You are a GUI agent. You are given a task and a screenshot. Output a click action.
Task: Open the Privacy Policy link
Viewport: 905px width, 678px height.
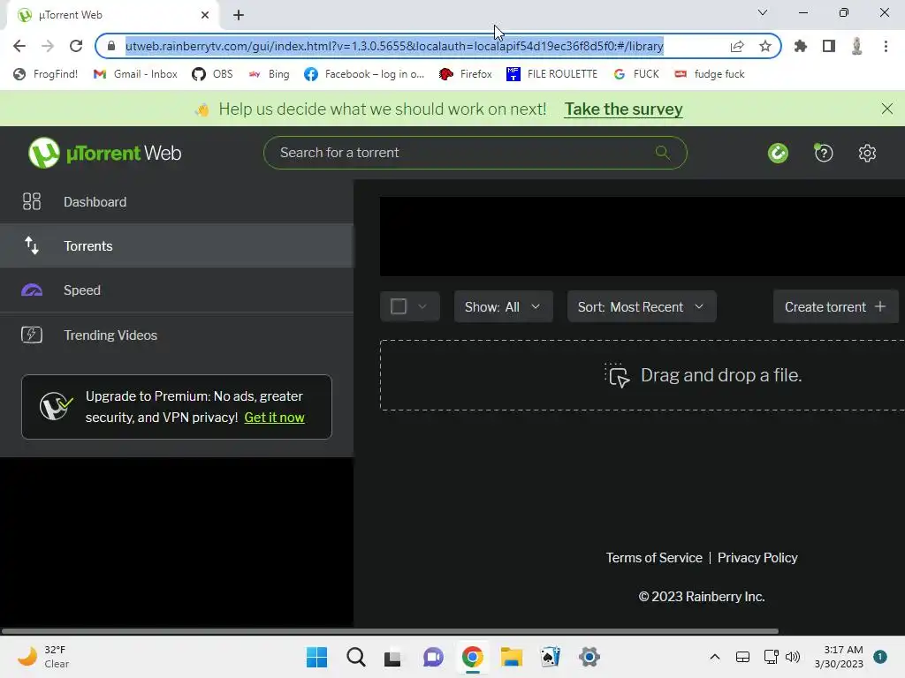tap(757, 558)
